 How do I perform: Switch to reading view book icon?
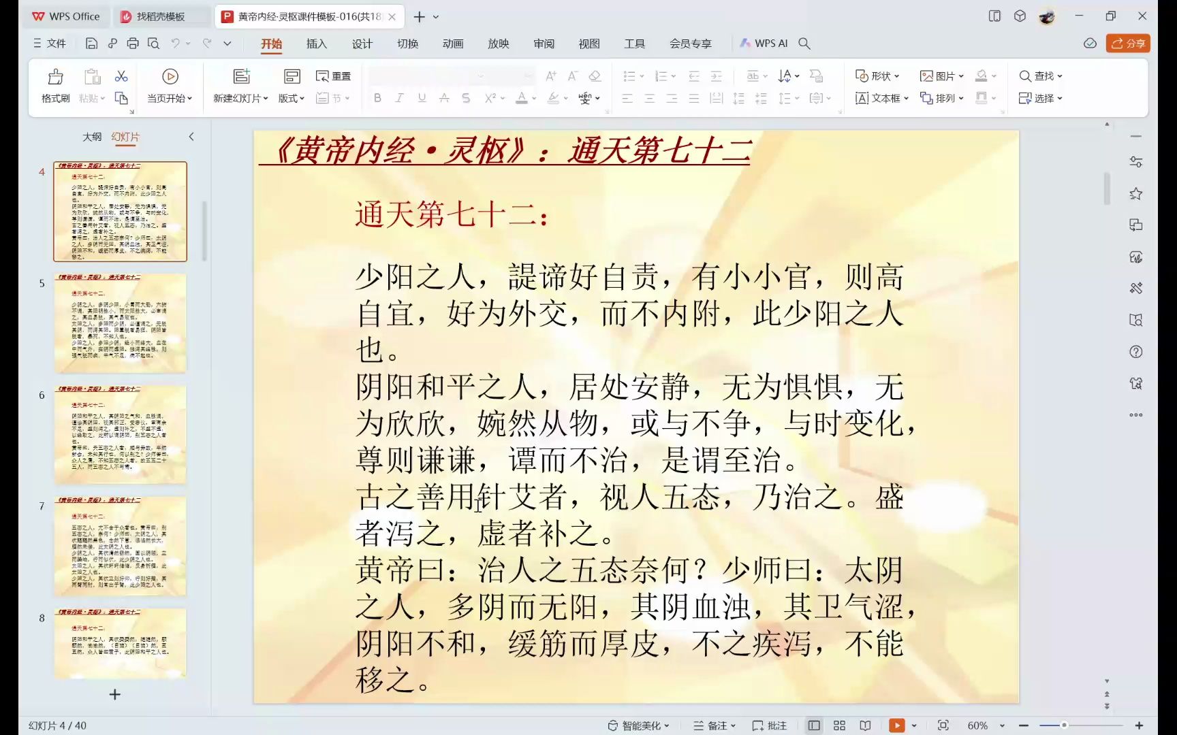(x=865, y=725)
